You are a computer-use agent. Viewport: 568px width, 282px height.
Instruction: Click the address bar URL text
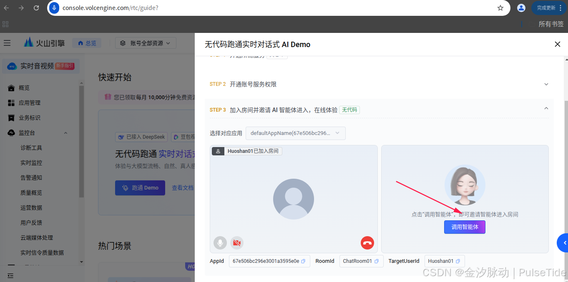tap(110, 8)
